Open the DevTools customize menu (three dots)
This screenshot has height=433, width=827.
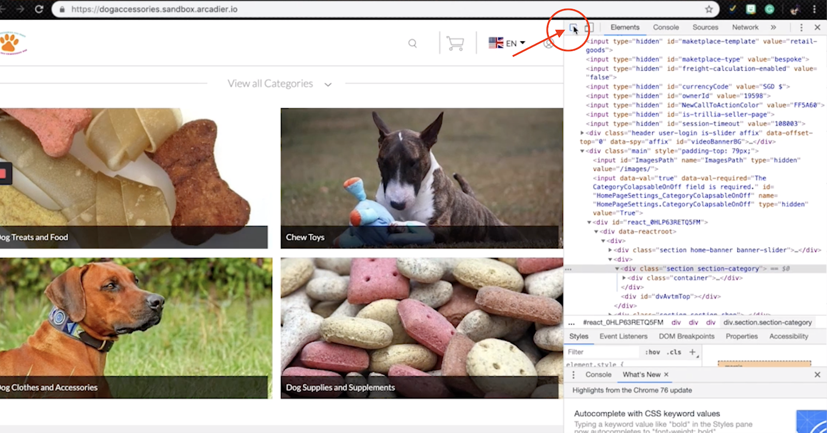coord(801,27)
